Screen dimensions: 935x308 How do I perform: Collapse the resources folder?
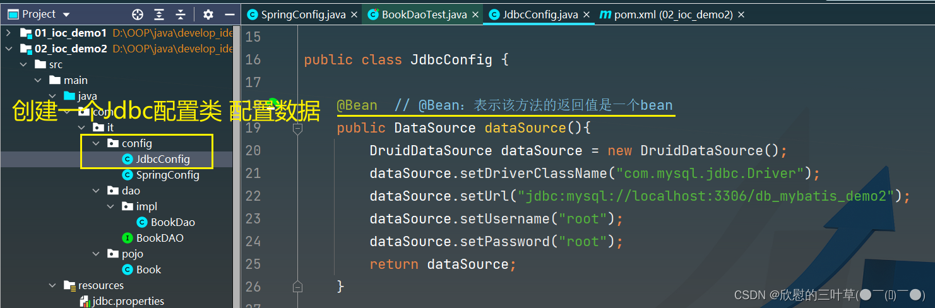[52, 285]
